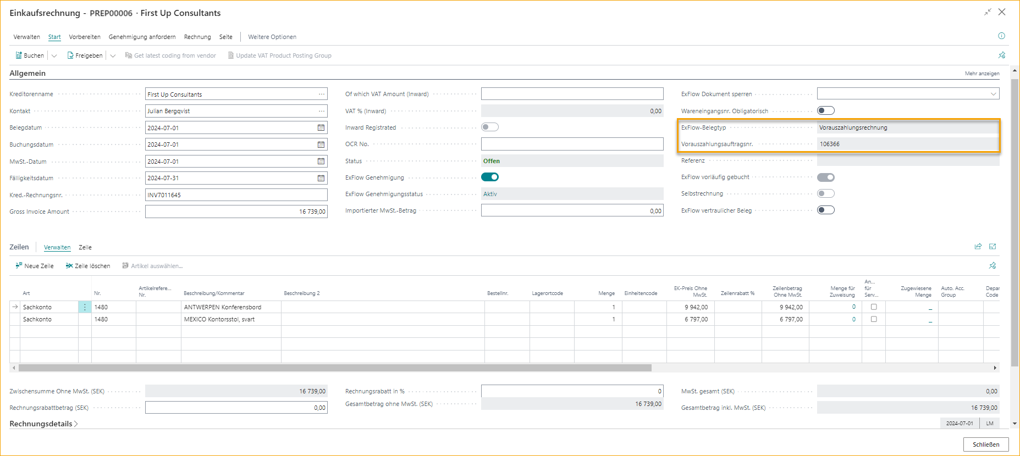Open Freigeben dropdown arrow

click(113, 55)
